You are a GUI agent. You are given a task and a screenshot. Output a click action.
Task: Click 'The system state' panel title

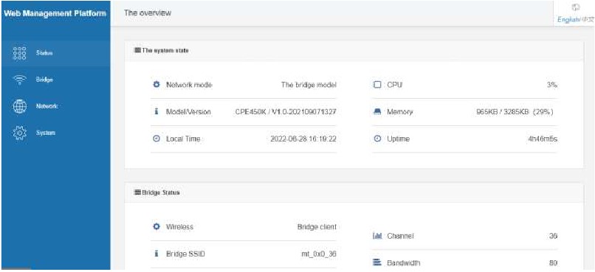pyautogui.click(x=165, y=50)
